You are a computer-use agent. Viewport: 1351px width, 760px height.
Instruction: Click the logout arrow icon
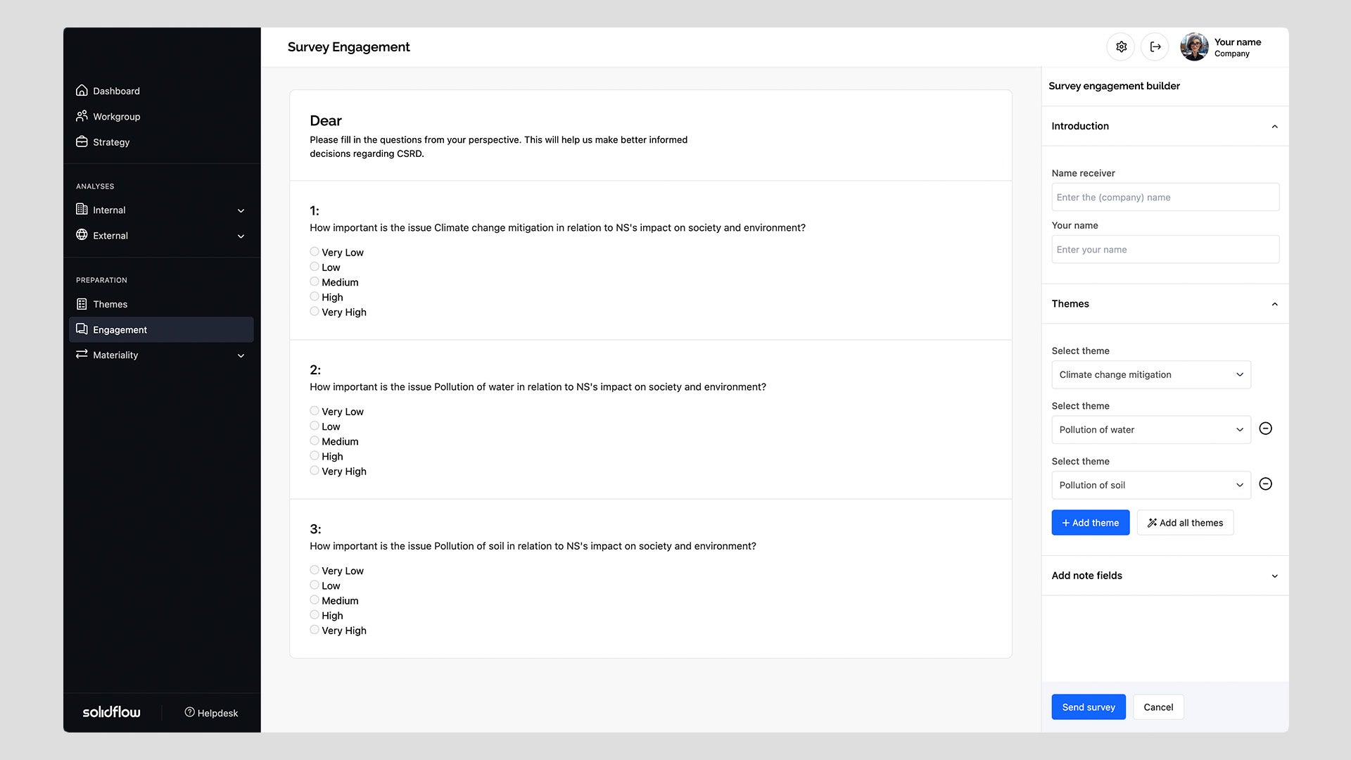[x=1155, y=46]
